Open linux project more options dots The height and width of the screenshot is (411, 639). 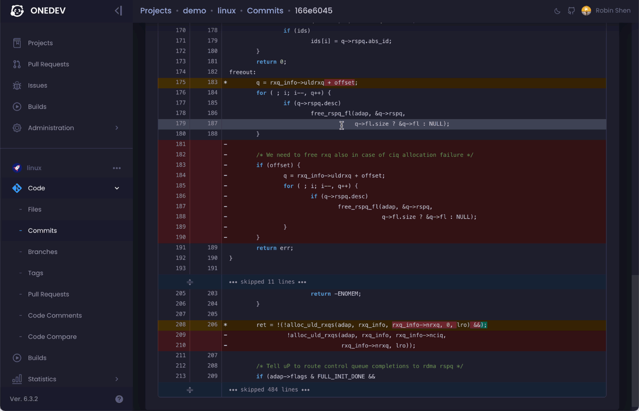pyautogui.click(x=117, y=168)
